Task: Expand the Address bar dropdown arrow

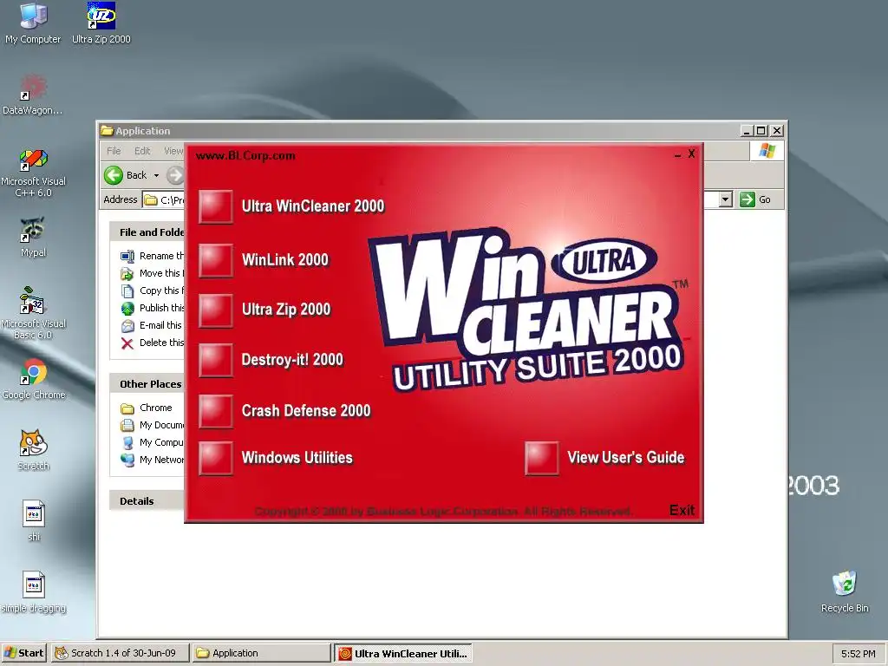Action: [x=726, y=199]
